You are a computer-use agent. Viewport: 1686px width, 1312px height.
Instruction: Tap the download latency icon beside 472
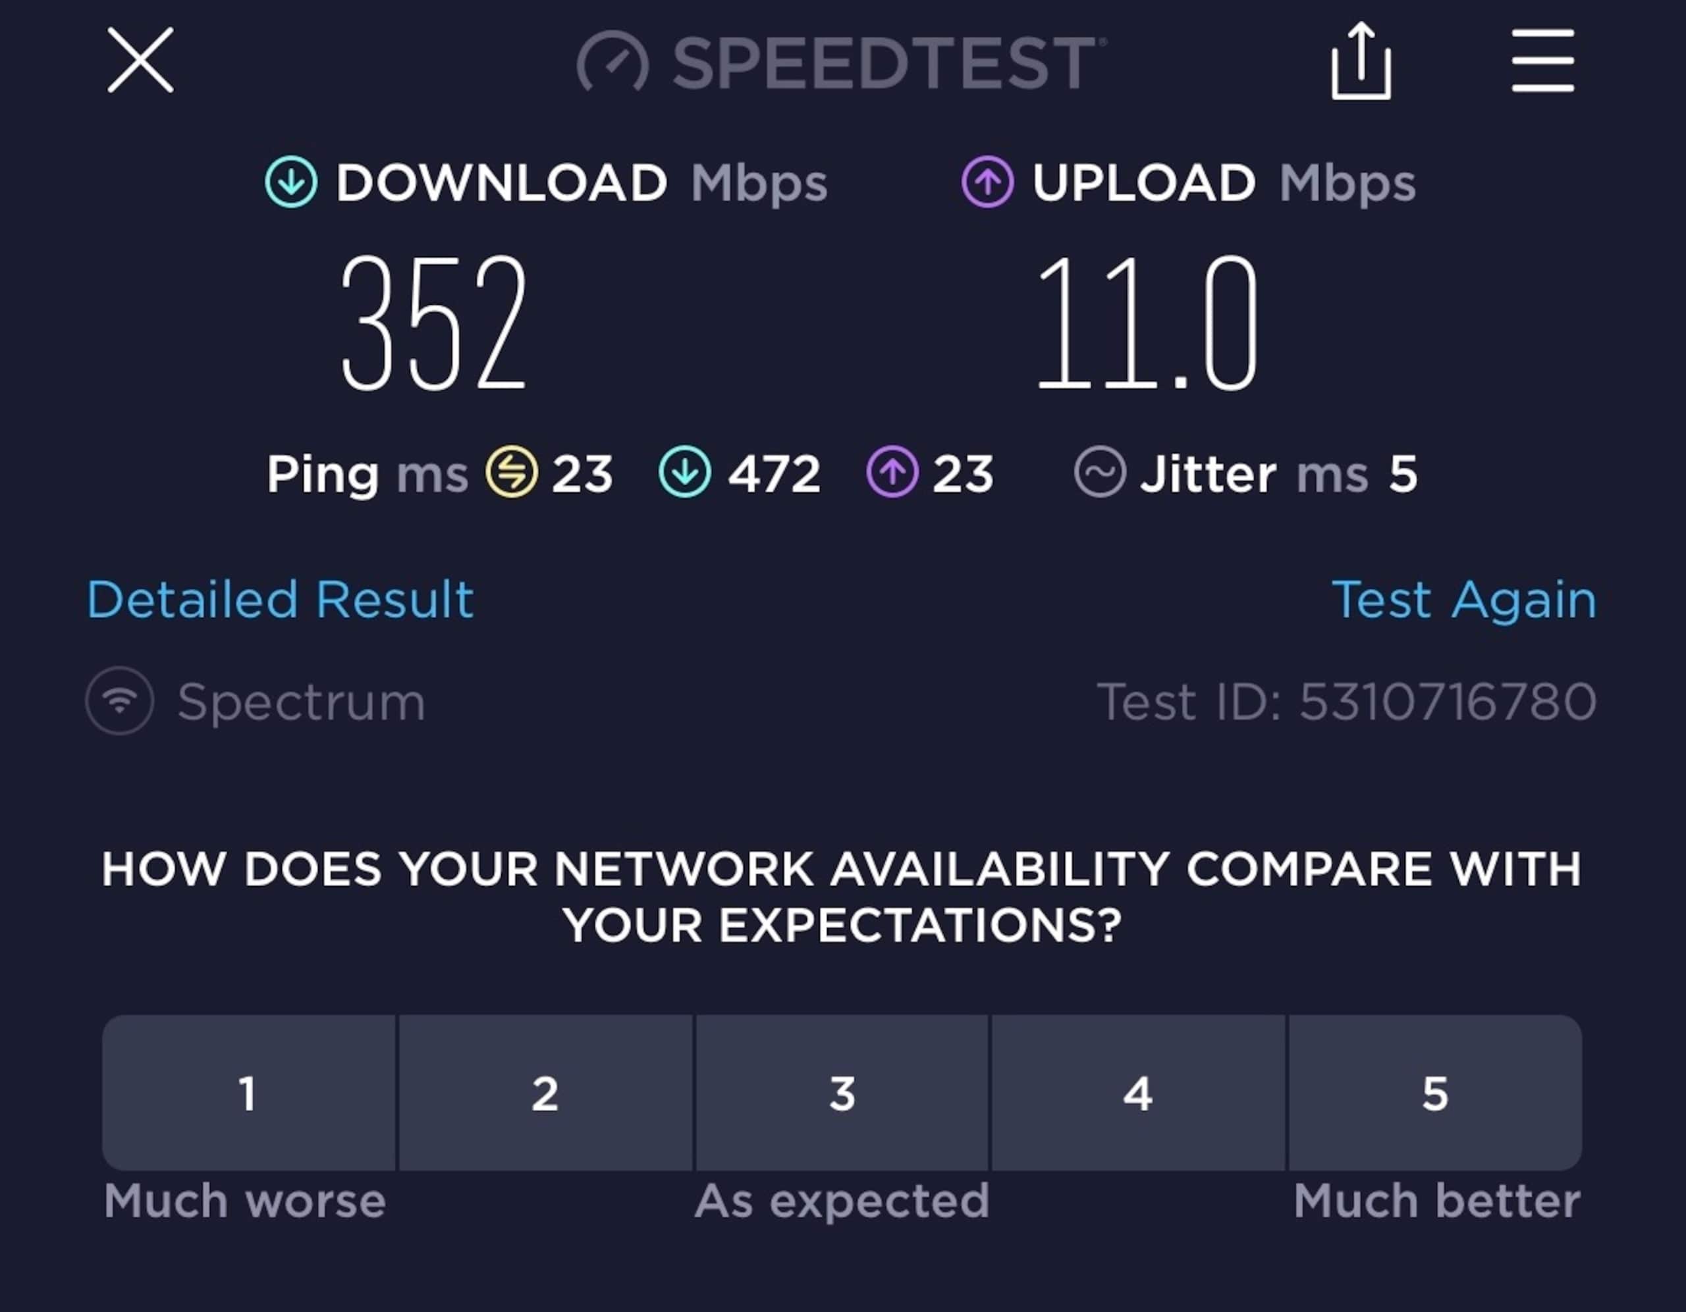tap(685, 471)
